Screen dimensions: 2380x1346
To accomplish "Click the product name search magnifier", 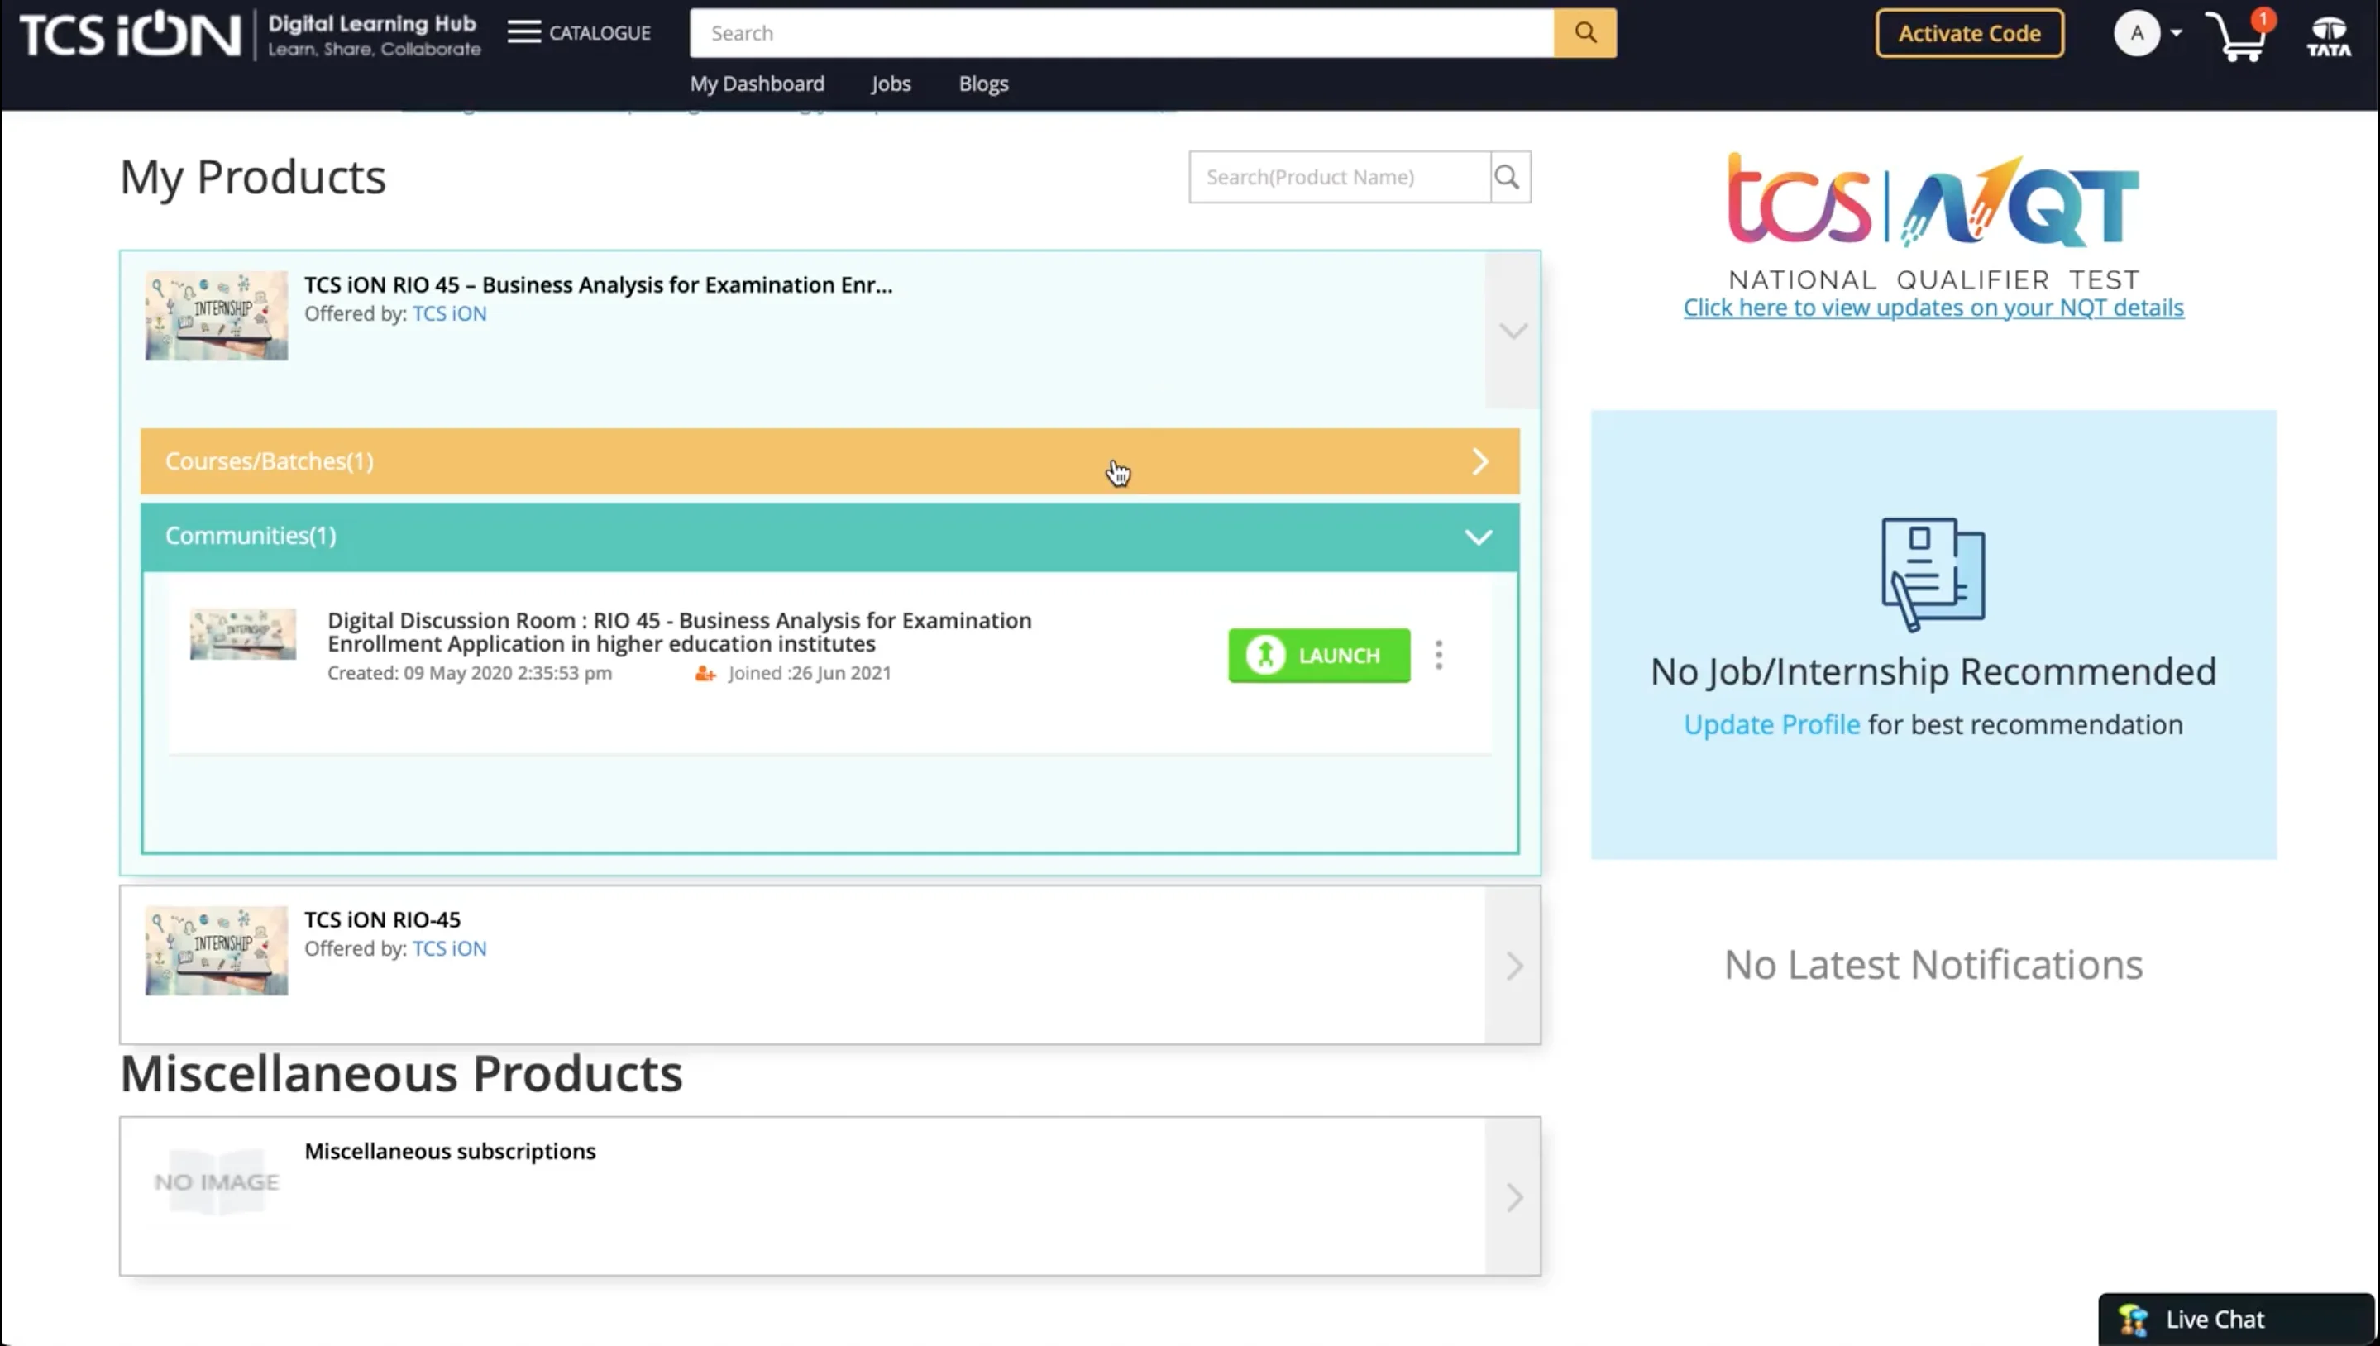I will click(x=1508, y=177).
